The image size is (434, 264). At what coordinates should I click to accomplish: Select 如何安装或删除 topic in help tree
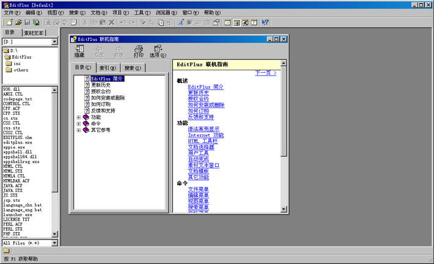point(108,98)
